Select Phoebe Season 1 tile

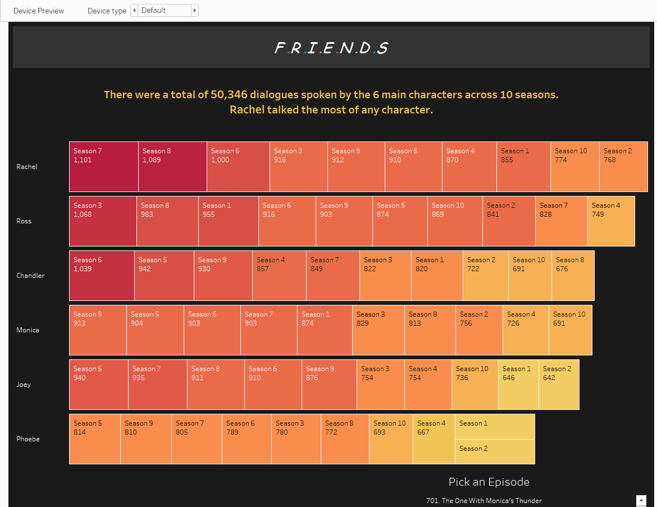[495, 427]
